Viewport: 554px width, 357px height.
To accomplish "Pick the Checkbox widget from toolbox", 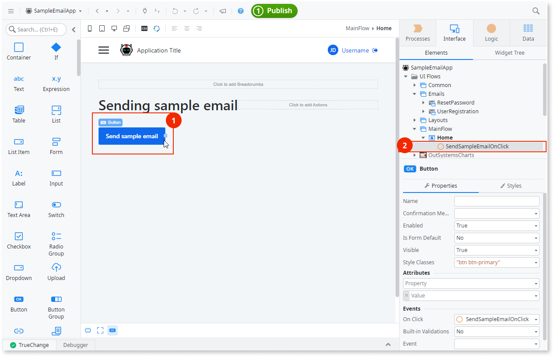I will point(19,240).
